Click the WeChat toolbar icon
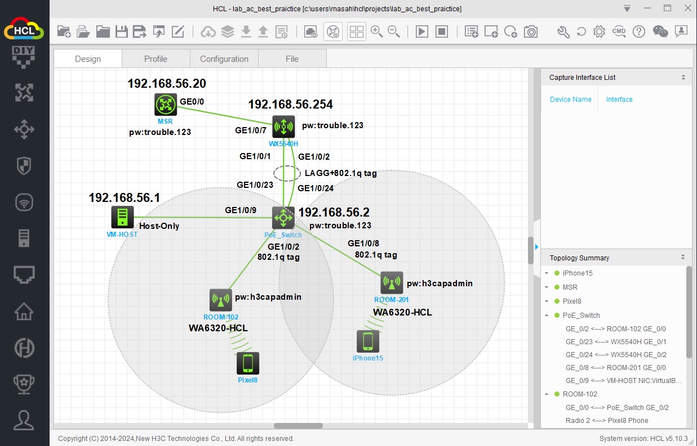This screenshot has height=446, width=697. click(x=660, y=31)
